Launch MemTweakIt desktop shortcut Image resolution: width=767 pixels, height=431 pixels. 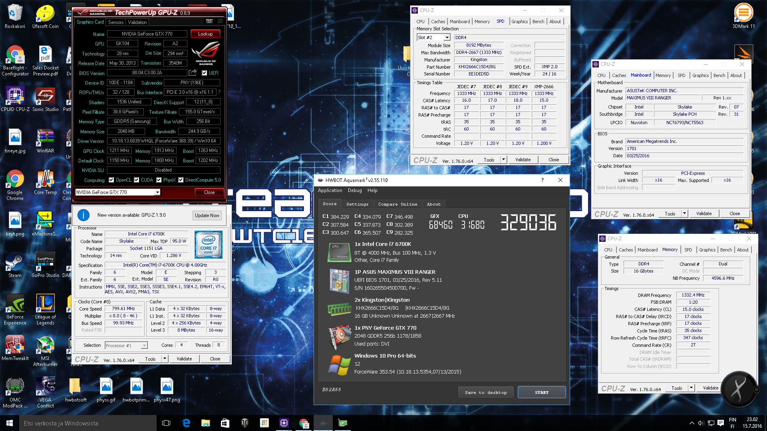(x=15, y=348)
